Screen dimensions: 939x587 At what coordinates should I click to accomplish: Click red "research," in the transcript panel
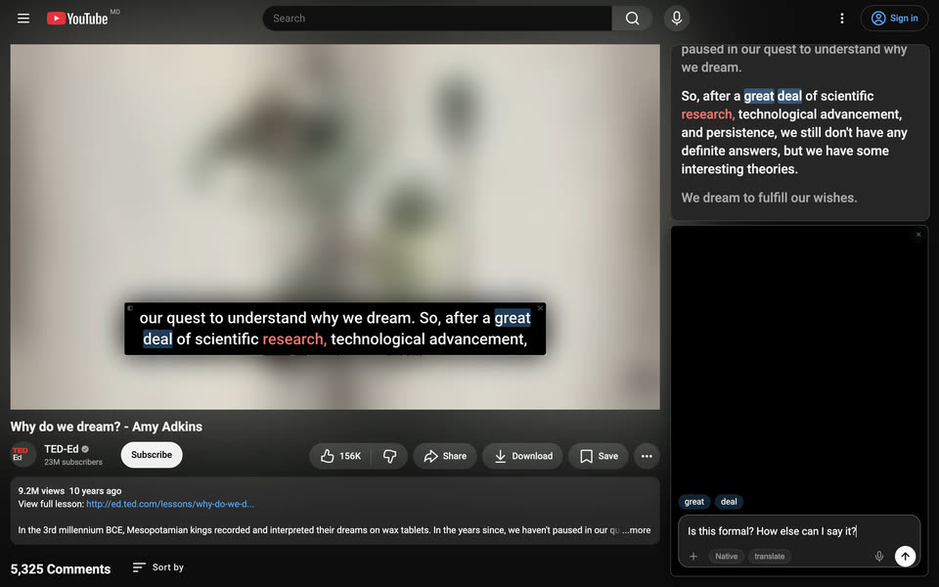[x=708, y=114]
